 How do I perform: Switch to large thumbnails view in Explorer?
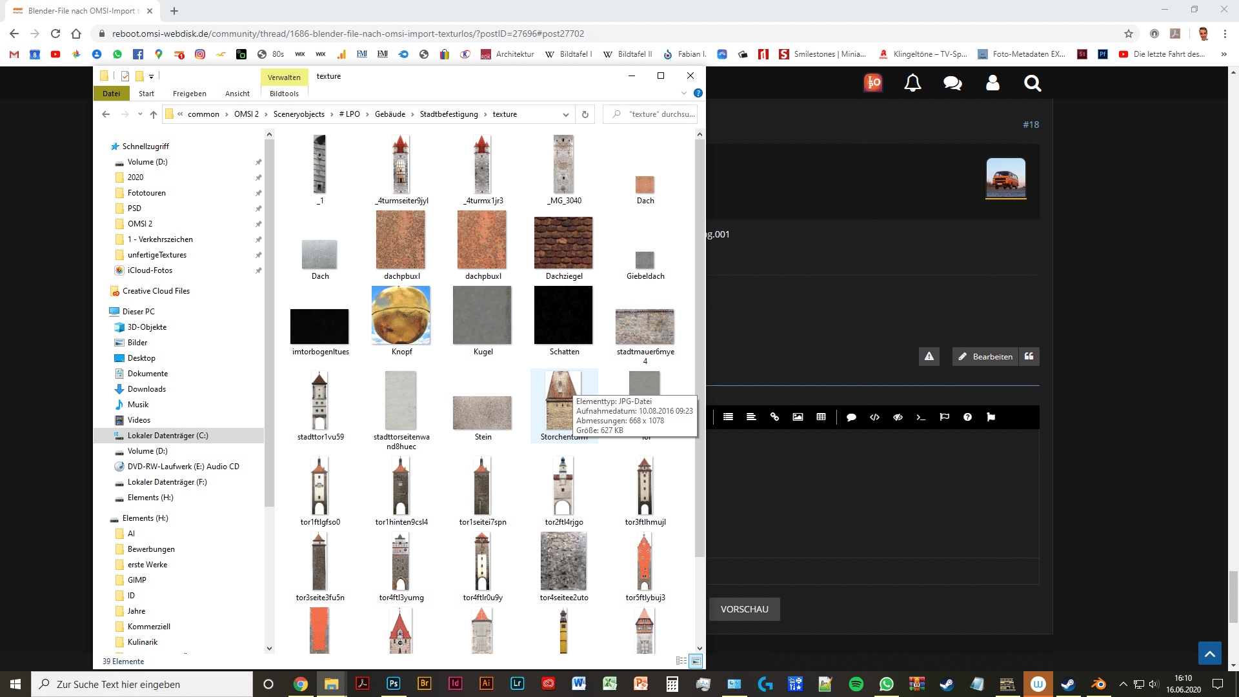tap(696, 661)
